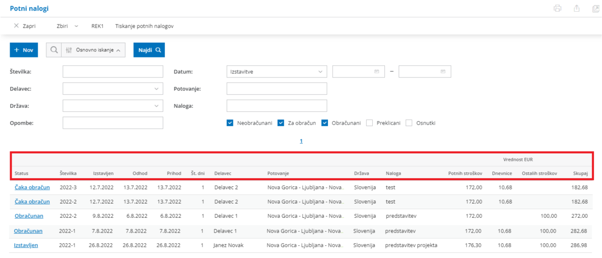Click the open-in-new-window icon in the header
Image resolution: width=602 pixels, height=258 pixels.
pyautogui.click(x=595, y=8)
